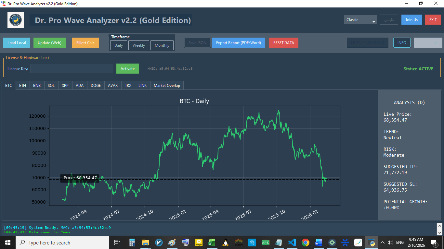This screenshot has height=249, width=444.
Task: Open the Task View icon
Action: tap(117, 243)
